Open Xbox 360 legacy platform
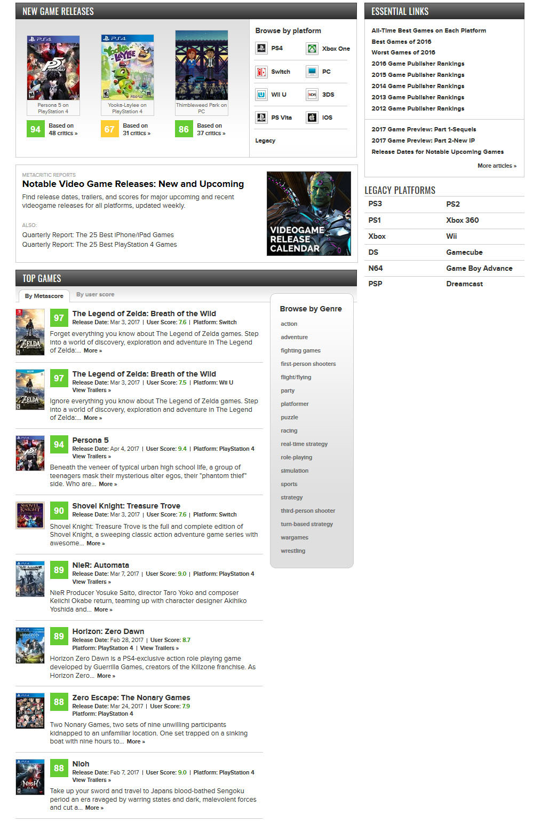Image resolution: width=541 pixels, height=822 pixels. pos(463,220)
